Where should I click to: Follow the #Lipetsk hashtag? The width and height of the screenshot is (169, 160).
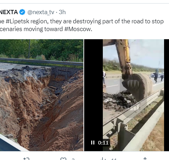tap(17, 22)
